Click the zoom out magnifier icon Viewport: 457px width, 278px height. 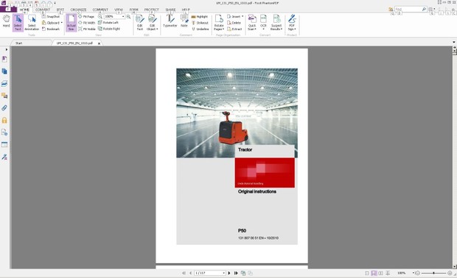click(x=100, y=17)
